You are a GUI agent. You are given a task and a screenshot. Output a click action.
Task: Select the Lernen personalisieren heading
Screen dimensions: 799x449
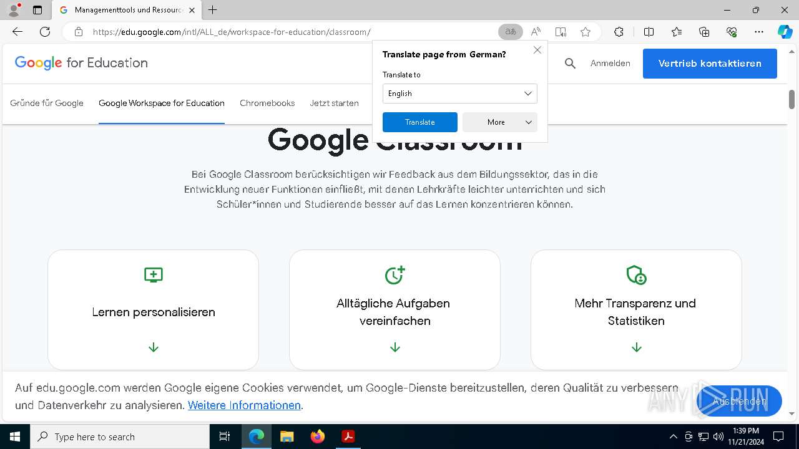click(154, 312)
